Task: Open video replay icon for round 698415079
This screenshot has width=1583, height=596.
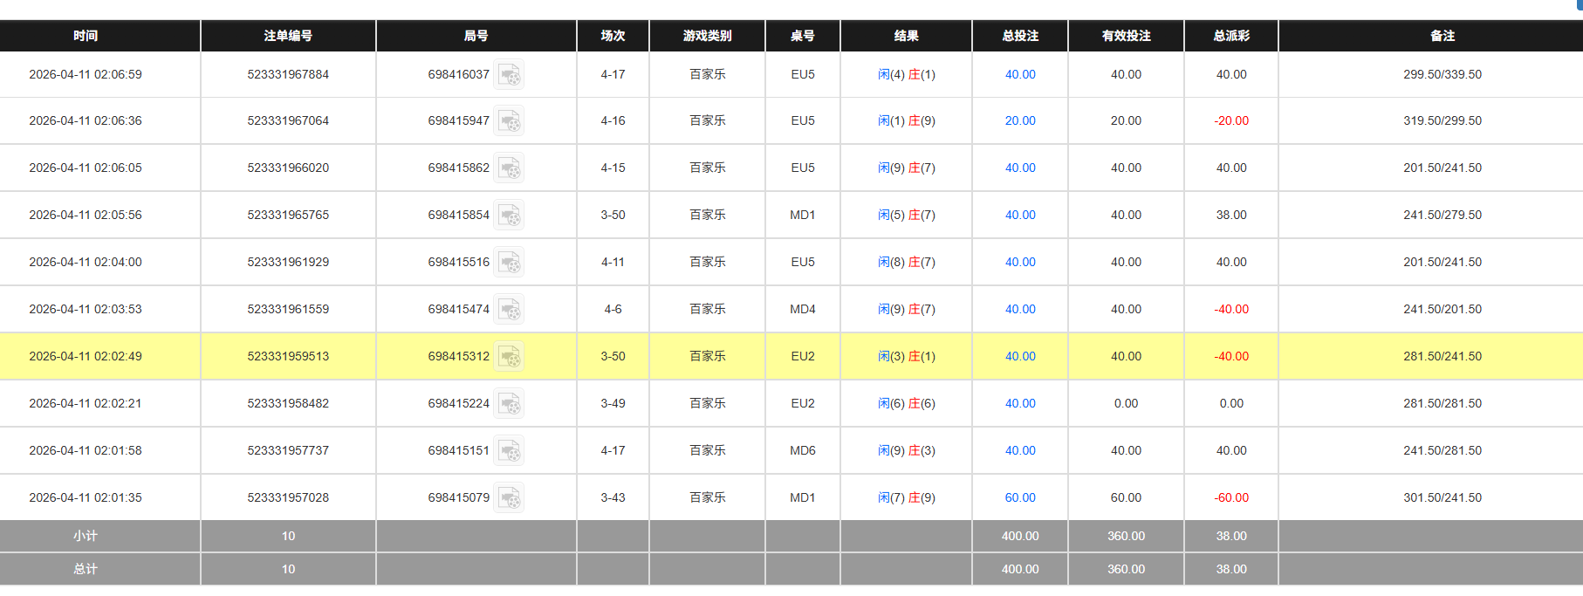Action: point(510,498)
